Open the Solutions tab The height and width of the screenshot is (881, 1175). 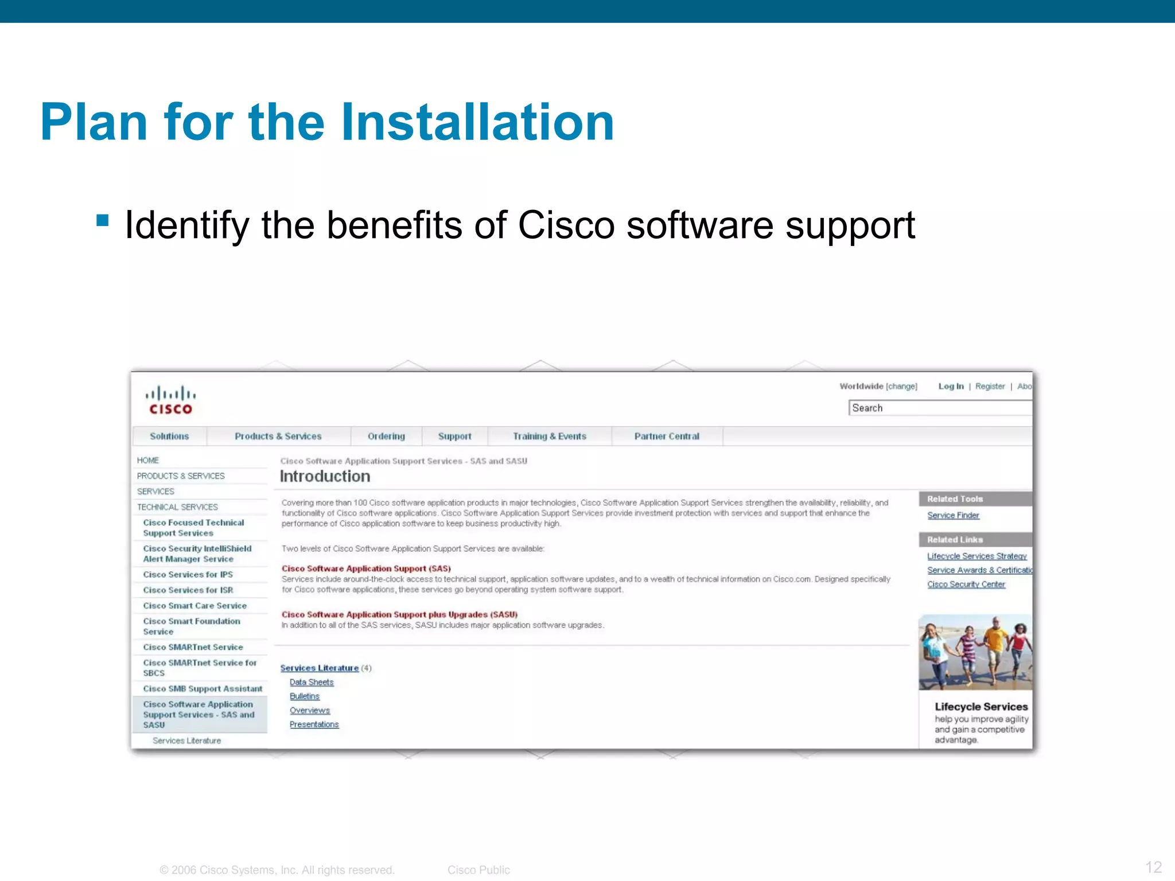click(169, 436)
